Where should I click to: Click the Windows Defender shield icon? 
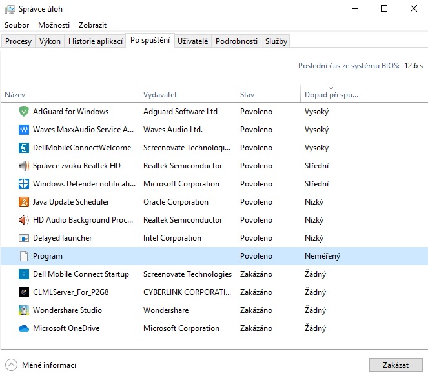pos(24,184)
